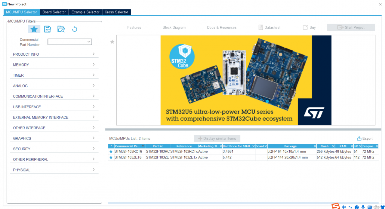This screenshot has width=385, height=209.
Task: Remove the Frequency column with X
Action: tap(377, 146)
